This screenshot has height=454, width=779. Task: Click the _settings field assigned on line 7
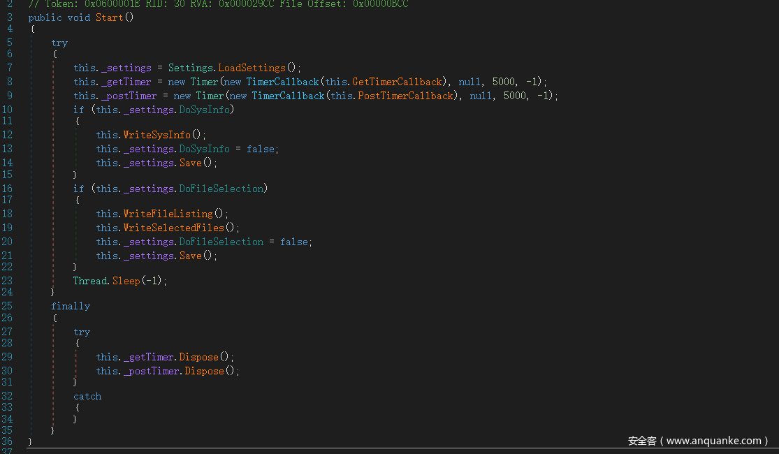[x=126, y=68]
